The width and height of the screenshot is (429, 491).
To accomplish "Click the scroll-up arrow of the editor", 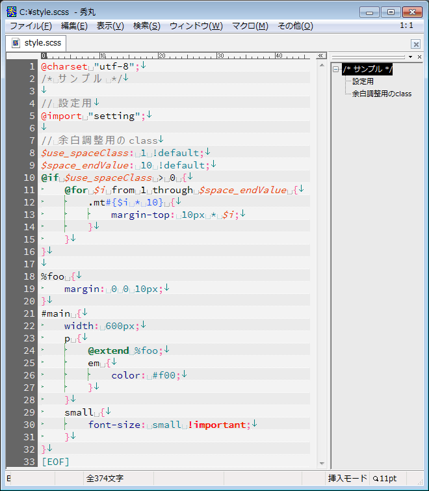I will click(320, 66).
